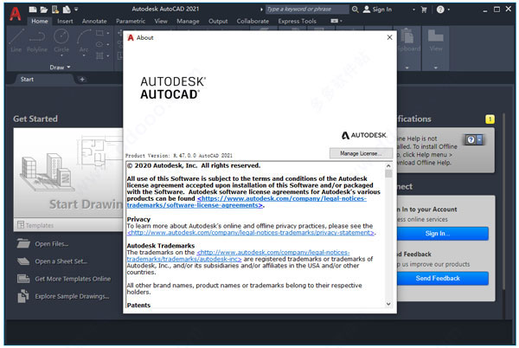This screenshot has height=348, width=519.
Task: Open the AutoCAD application menu red A logo
Action: (16, 14)
